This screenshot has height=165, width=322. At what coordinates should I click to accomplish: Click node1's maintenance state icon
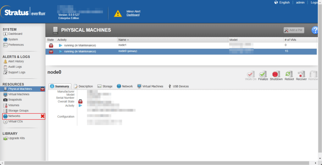(51, 45)
